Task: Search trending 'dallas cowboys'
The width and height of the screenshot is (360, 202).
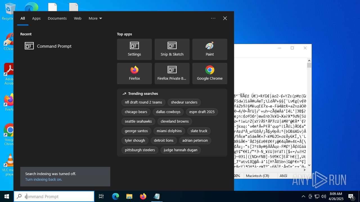Action: 168,112
